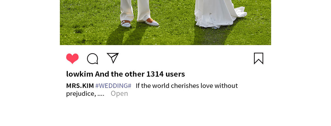Click the caption text about cherishing love

click(x=187, y=86)
